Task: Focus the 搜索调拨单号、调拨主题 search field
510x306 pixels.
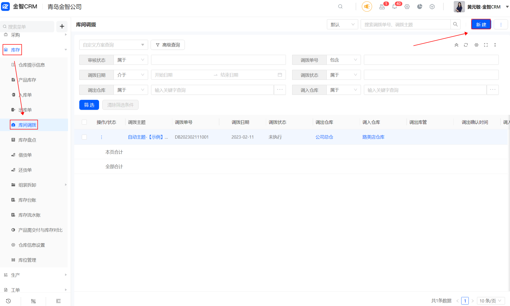Action: tap(405, 25)
